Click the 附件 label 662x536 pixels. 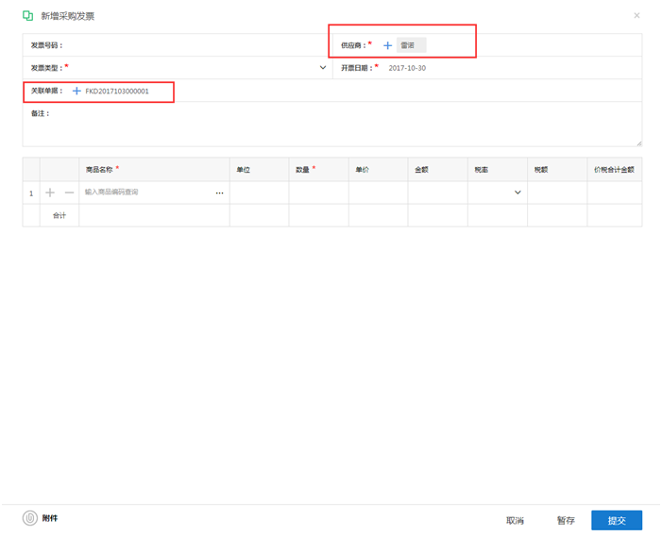(x=50, y=518)
